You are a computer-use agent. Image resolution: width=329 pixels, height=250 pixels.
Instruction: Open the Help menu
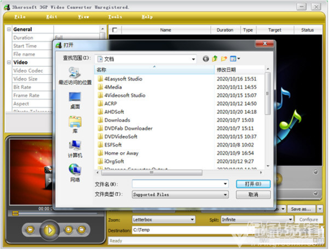coord(147,17)
